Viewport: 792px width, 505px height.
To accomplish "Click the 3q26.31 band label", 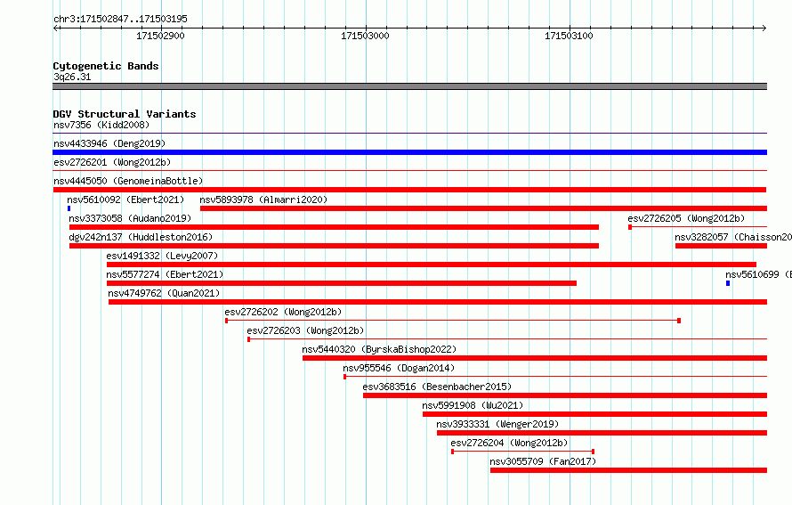I will click(72, 77).
